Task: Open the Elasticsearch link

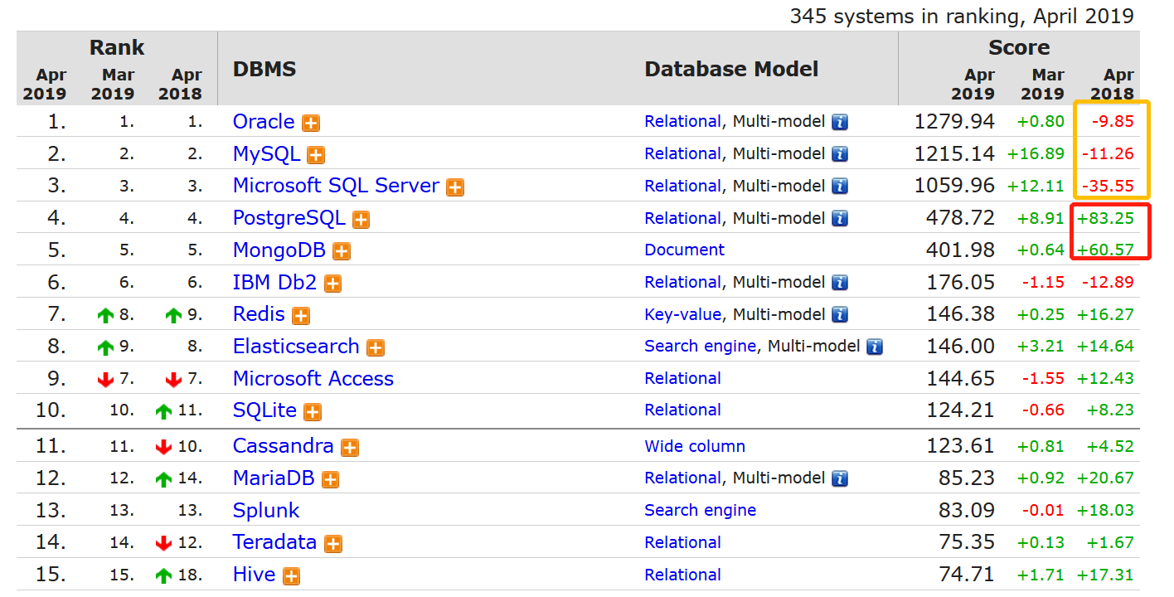Action: (x=296, y=347)
